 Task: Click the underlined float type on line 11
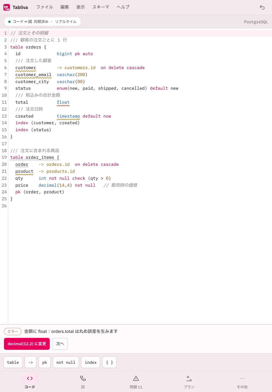tap(63, 102)
